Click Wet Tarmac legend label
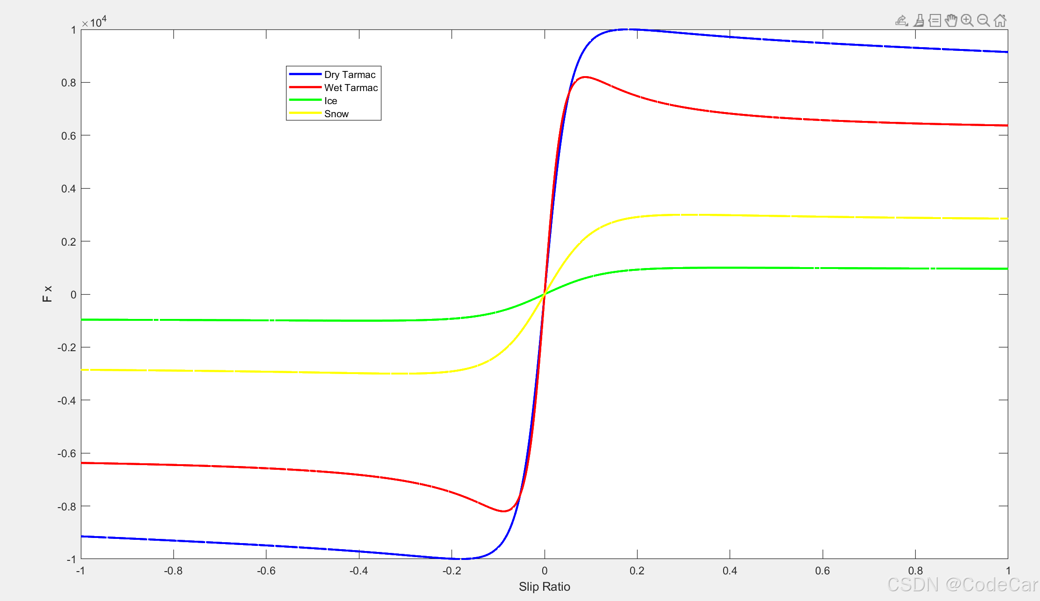This screenshot has height=601, width=1040. [x=351, y=88]
